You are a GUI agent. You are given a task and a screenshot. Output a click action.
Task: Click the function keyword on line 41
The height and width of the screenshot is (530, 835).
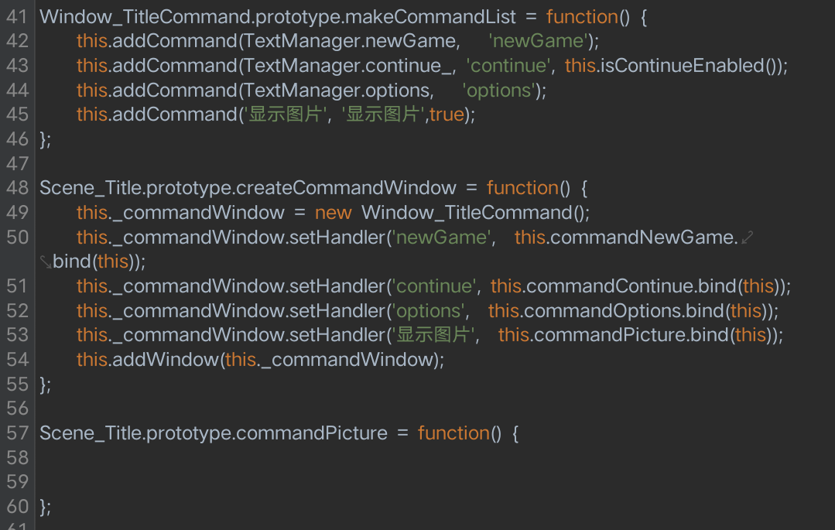pos(582,17)
